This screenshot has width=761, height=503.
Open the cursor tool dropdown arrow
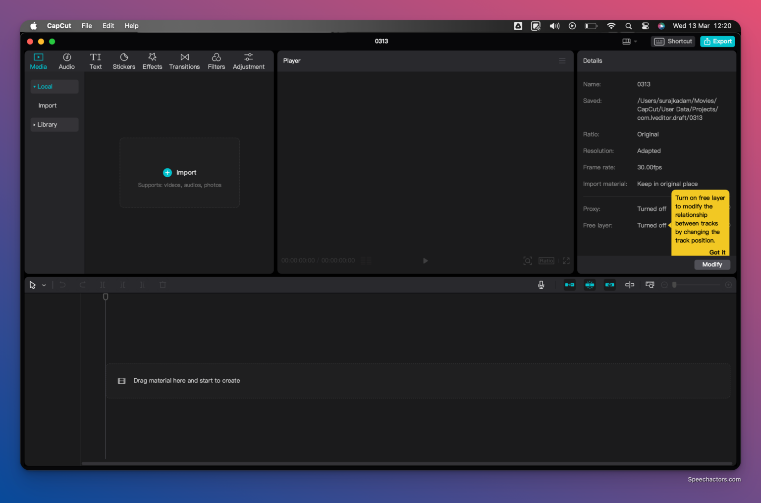click(x=44, y=285)
